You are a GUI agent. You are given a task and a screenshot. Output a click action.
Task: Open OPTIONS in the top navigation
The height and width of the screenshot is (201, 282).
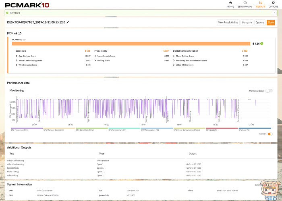coord(273,4)
